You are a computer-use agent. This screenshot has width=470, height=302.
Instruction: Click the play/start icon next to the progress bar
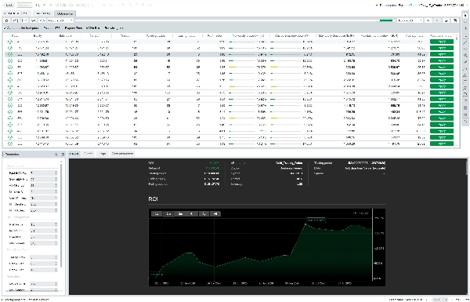(428, 20)
